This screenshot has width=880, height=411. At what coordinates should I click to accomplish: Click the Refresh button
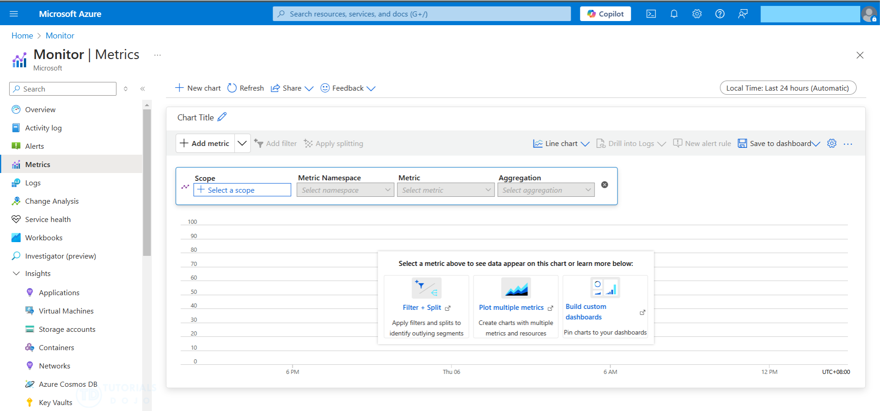coord(246,88)
